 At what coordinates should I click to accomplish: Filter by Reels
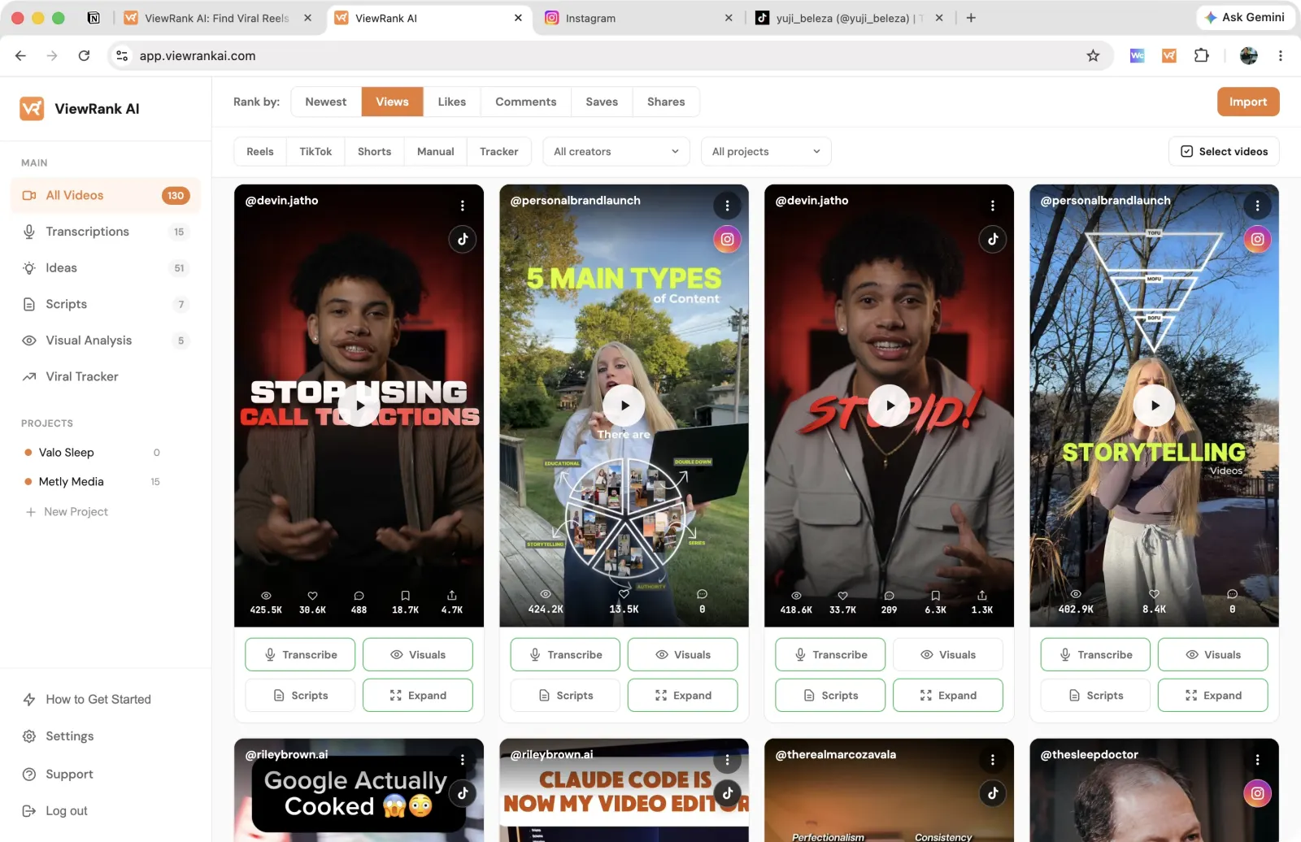(x=260, y=152)
